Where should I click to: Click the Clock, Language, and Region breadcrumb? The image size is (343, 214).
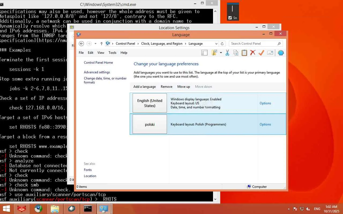[162, 44]
